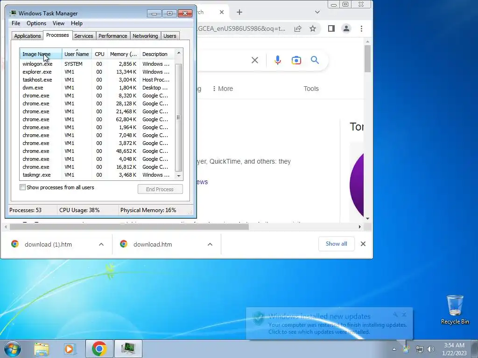Select the dwm.exe process row

point(97,88)
